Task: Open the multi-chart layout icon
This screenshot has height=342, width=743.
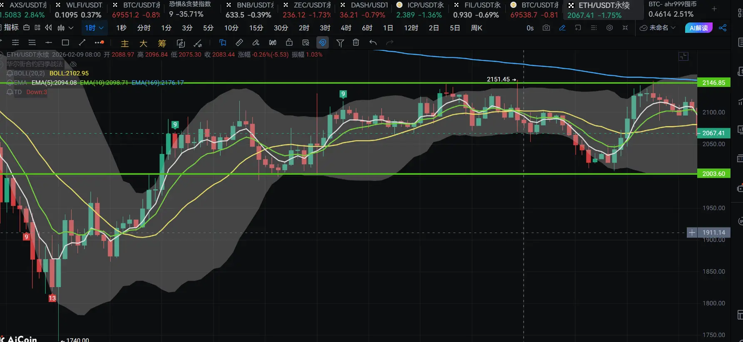Action: 37,27
